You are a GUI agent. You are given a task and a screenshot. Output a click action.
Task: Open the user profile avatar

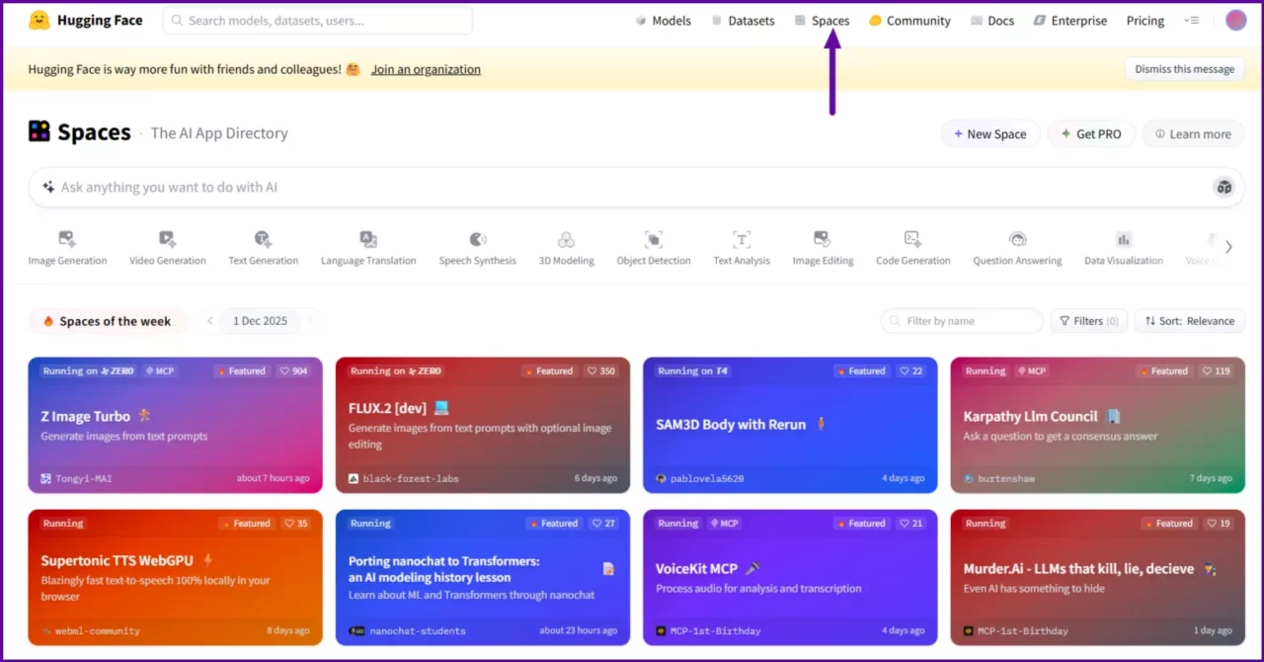[1235, 20]
